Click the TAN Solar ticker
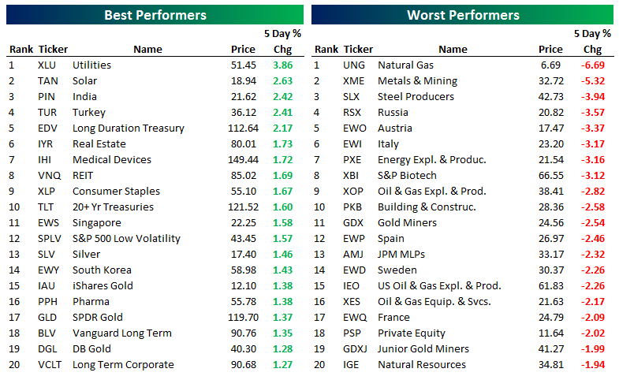The height and width of the screenshot is (376, 619). [x=47, y=81]
